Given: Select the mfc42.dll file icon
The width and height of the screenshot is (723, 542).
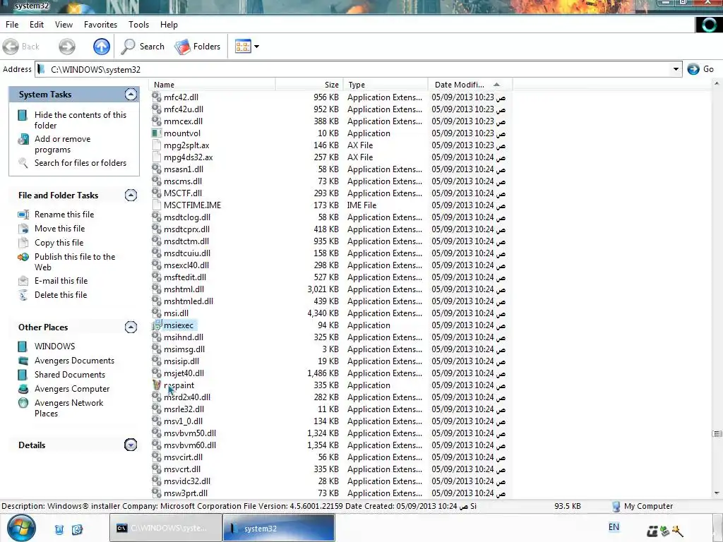Looking at the screenshot, I should (x=157, y=97).
